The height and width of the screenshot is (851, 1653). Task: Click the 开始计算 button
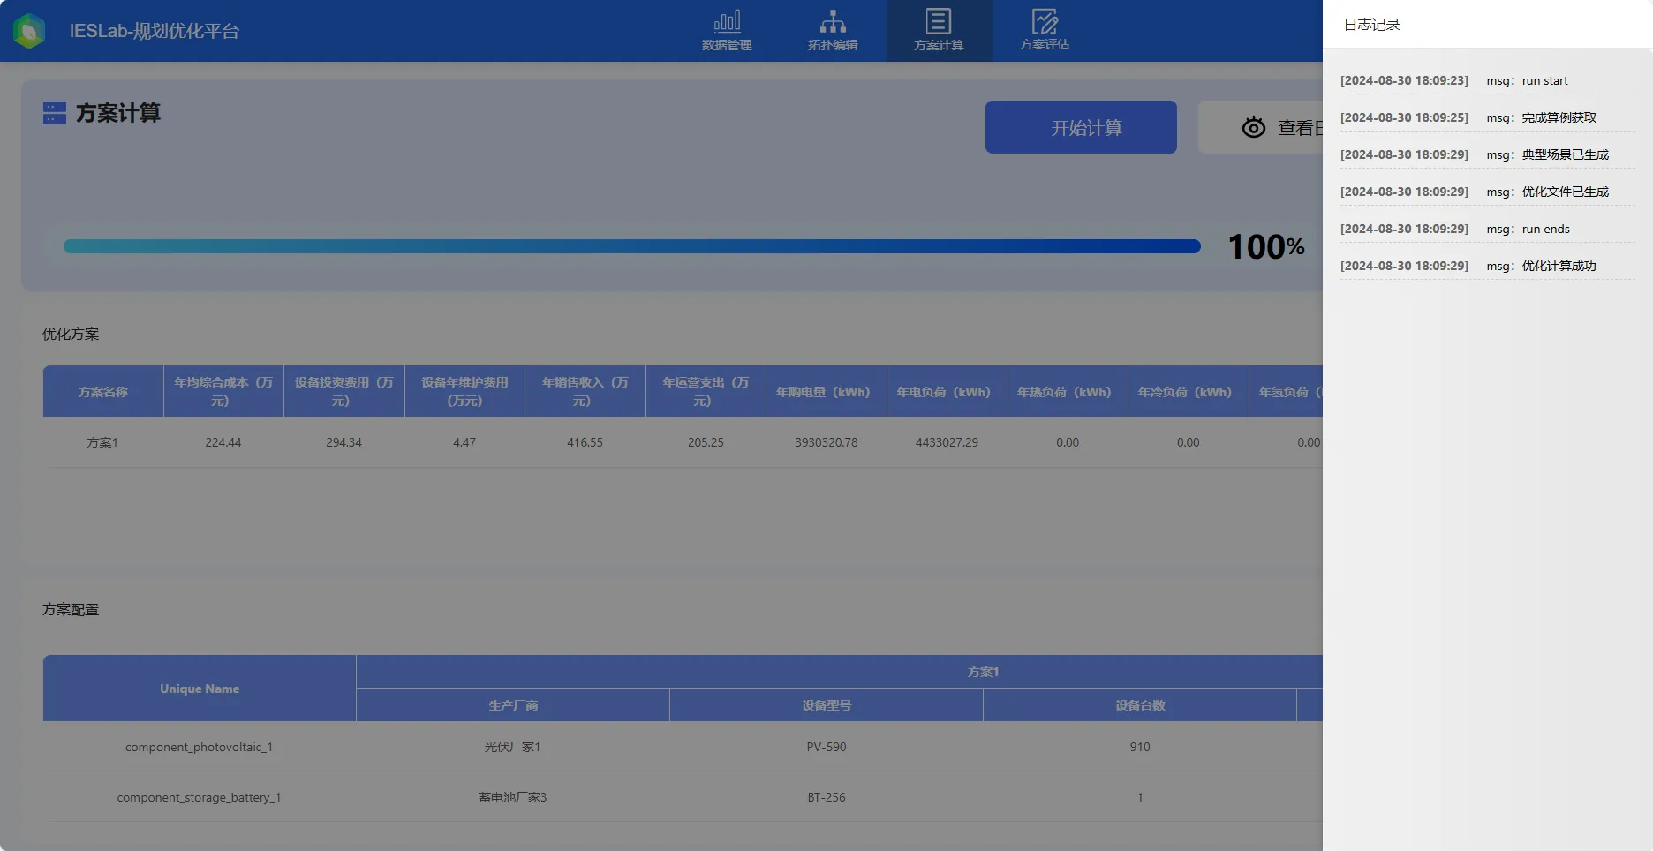pos(1081,127)
